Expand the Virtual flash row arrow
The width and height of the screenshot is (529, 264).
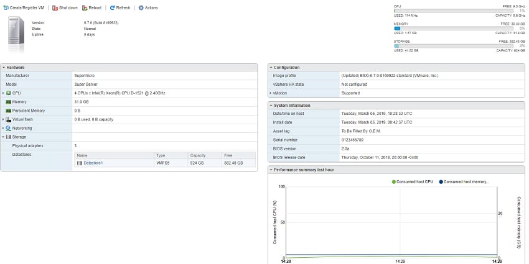tap(3, 119)
